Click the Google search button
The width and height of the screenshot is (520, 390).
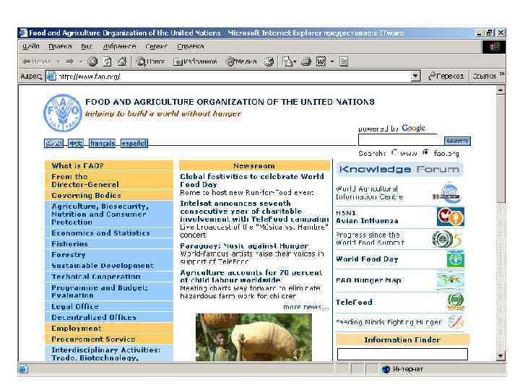tap(457, 141)
